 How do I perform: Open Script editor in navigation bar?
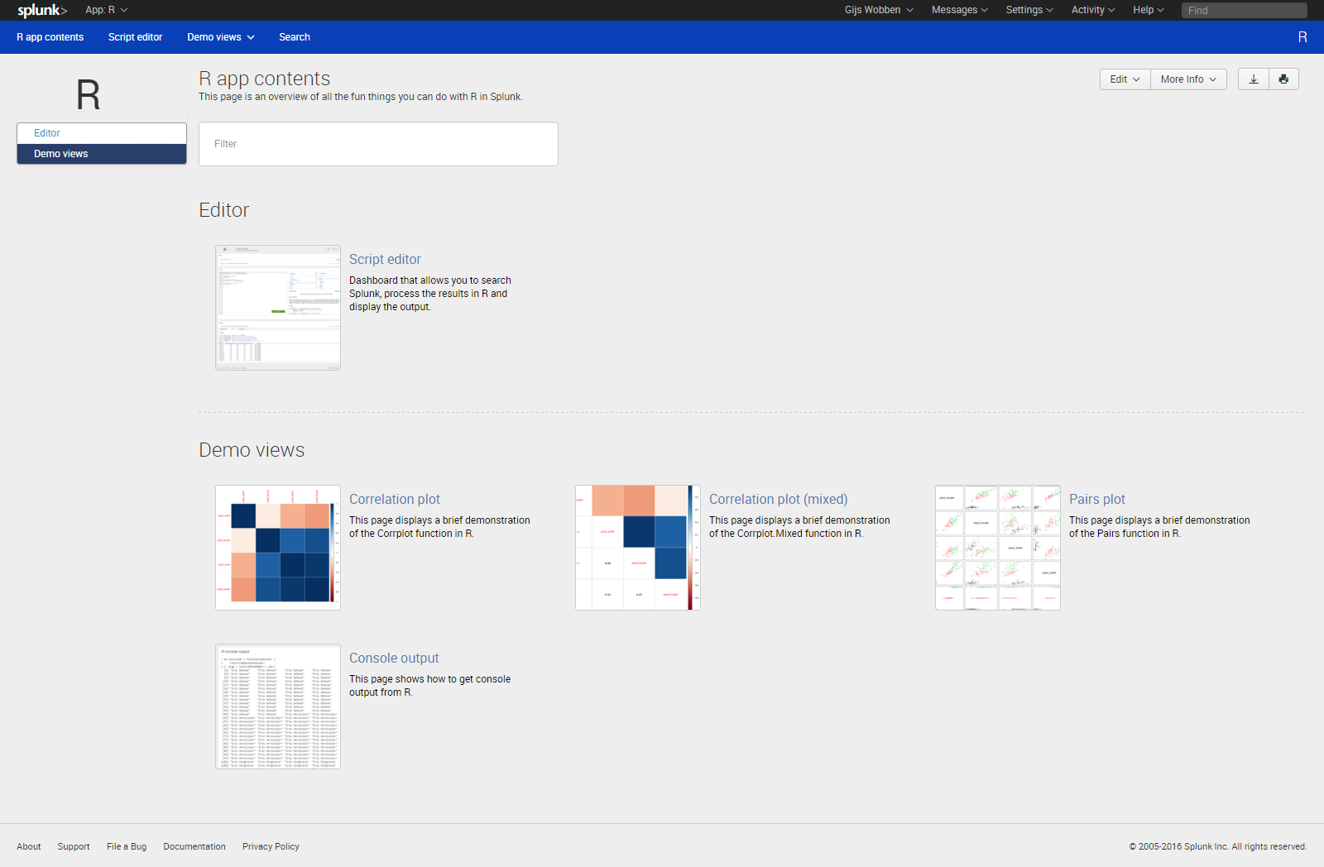click(x=135, y=37)
